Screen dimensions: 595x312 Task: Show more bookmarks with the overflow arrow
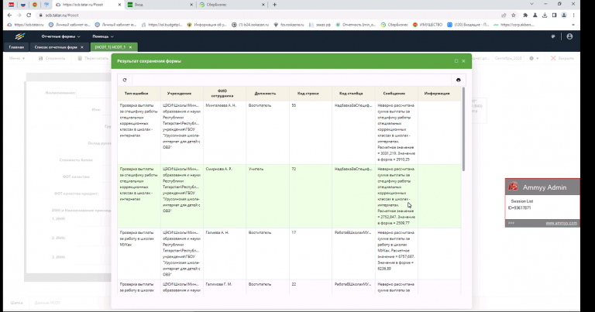coord(573,25)
